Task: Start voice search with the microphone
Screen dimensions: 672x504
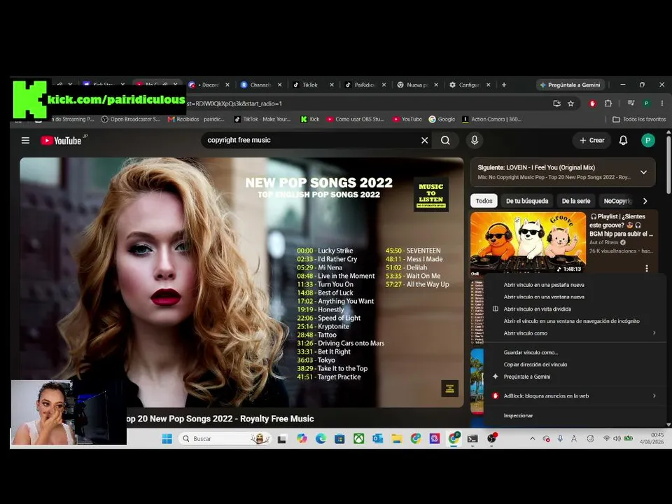Action: [x=475, y=141]
